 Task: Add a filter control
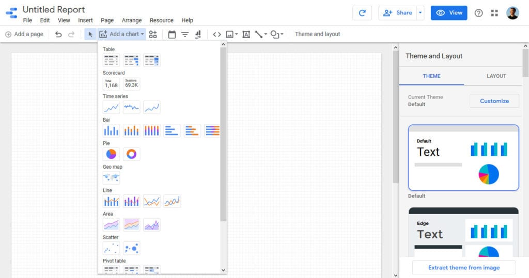click(185, 34)
